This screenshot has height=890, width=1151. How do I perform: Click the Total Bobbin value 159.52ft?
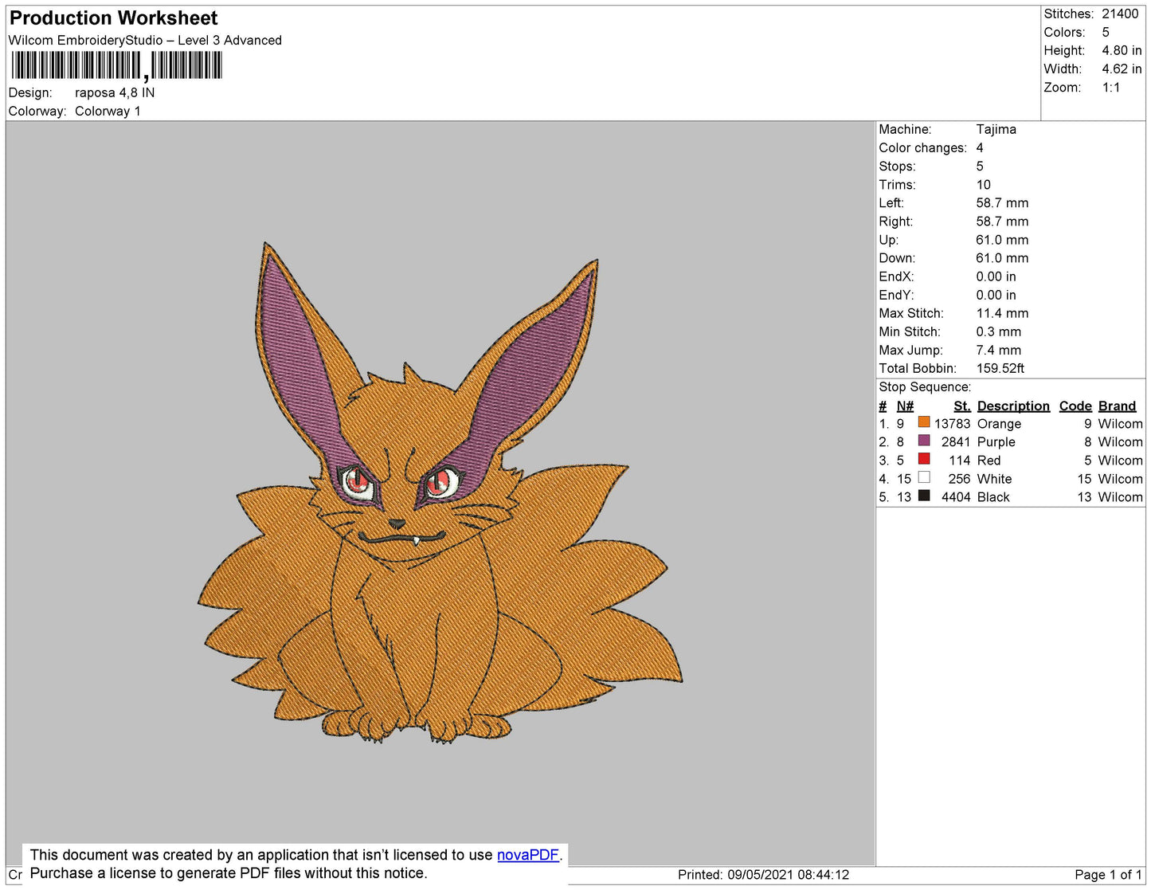(1000, 368)
